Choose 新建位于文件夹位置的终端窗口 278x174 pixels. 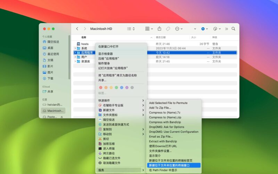174,165
